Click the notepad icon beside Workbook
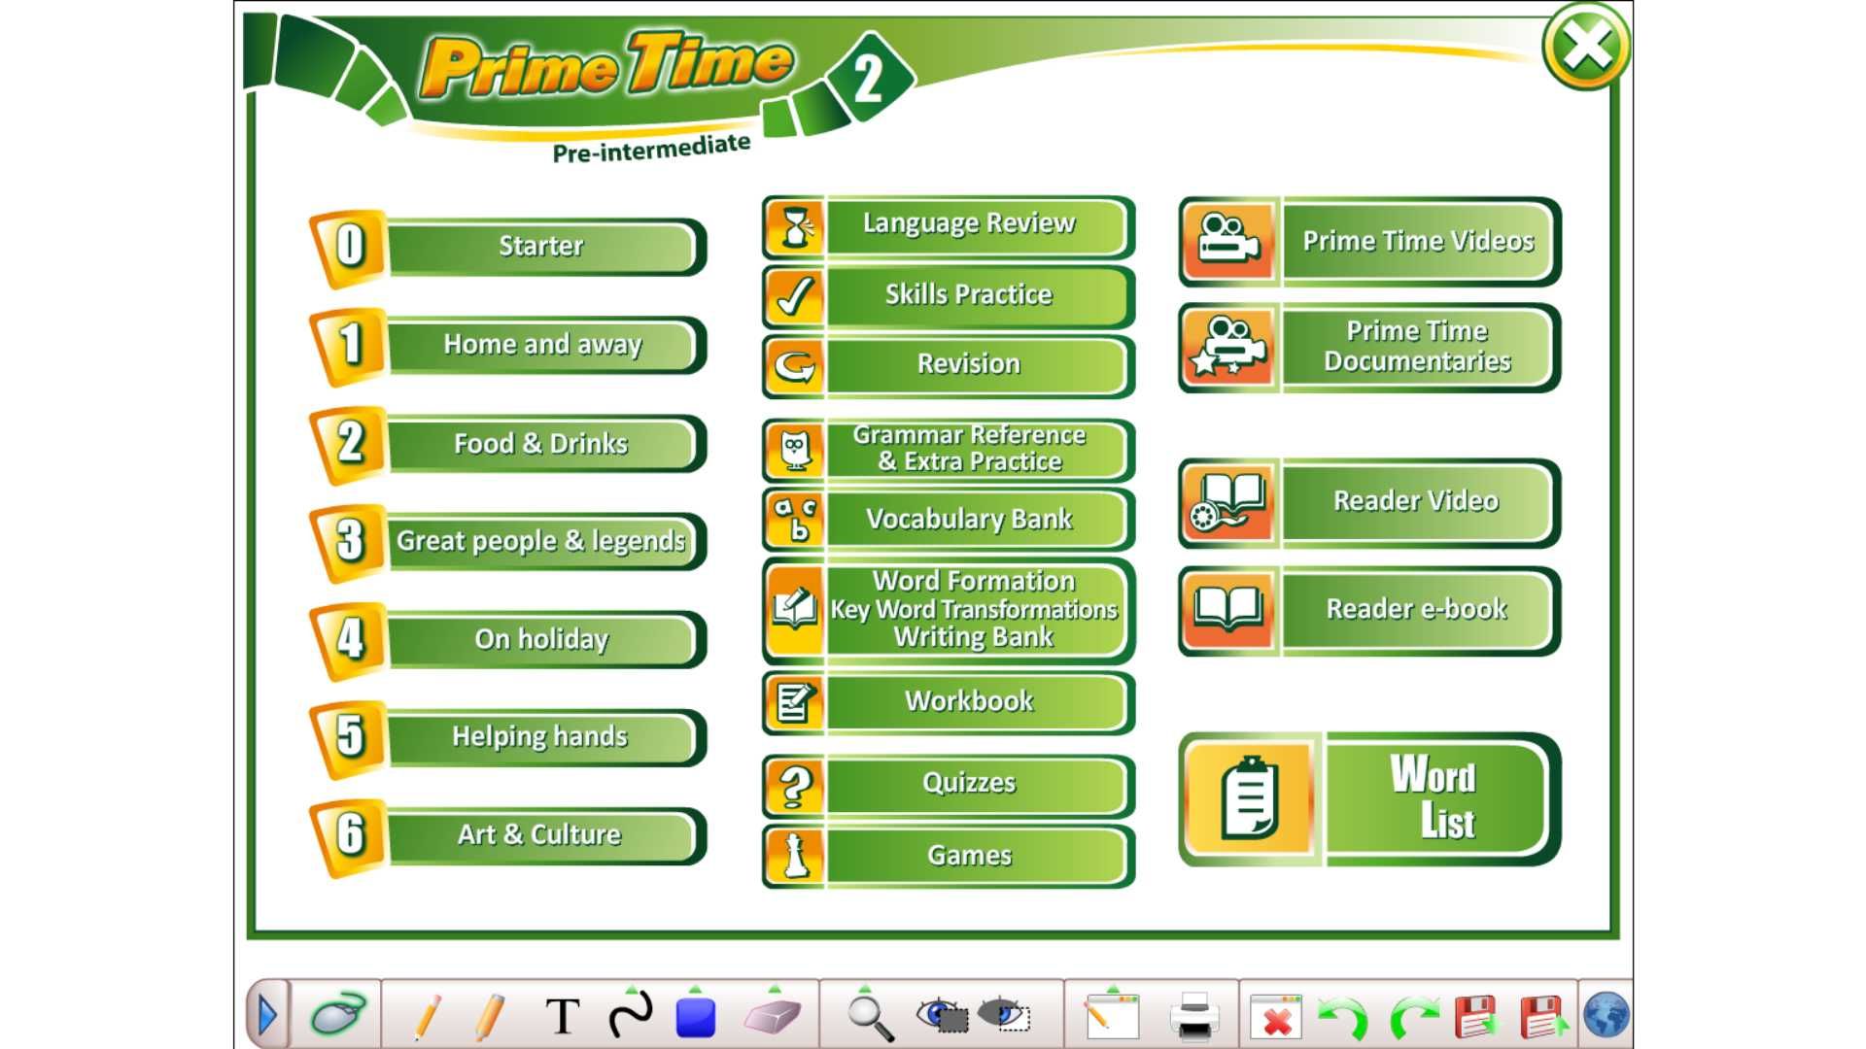1866x1049 pixels. pos(795,702)
